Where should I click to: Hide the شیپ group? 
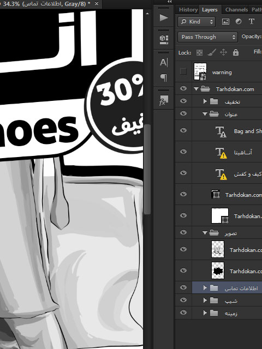[183, 300]
